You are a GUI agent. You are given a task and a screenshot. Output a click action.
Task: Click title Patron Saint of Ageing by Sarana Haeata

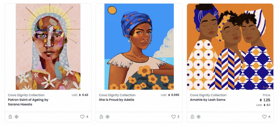pyautogui.click(x=28, y=102)
